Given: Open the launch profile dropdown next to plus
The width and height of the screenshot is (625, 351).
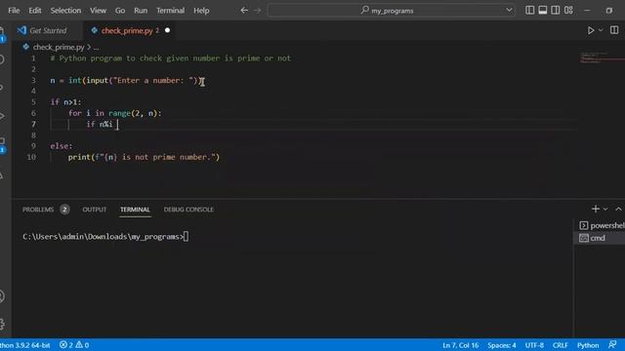Looking at the screenshot, I should pos(605,209).
